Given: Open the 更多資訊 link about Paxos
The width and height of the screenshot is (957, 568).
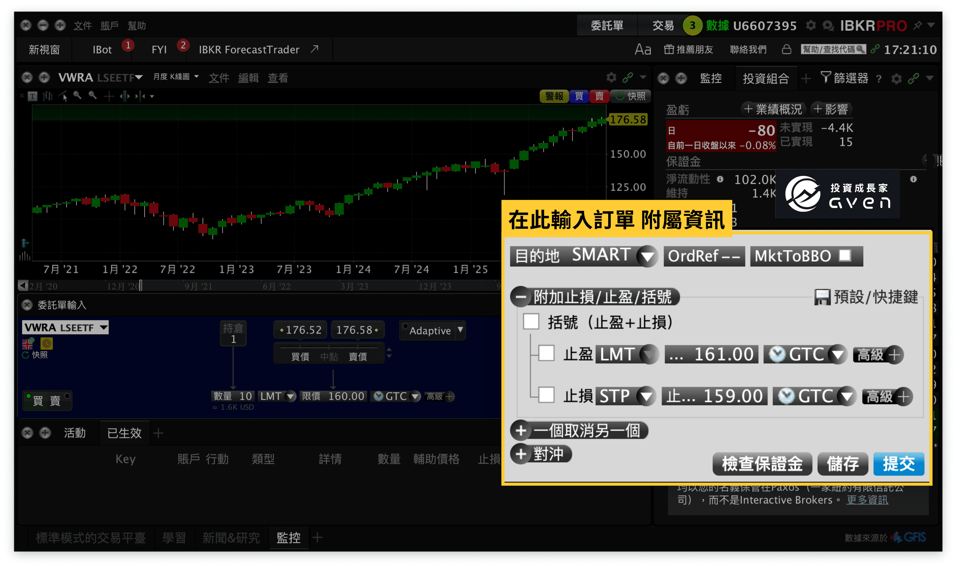Looking at the screenshot, I should pos(867,500).
